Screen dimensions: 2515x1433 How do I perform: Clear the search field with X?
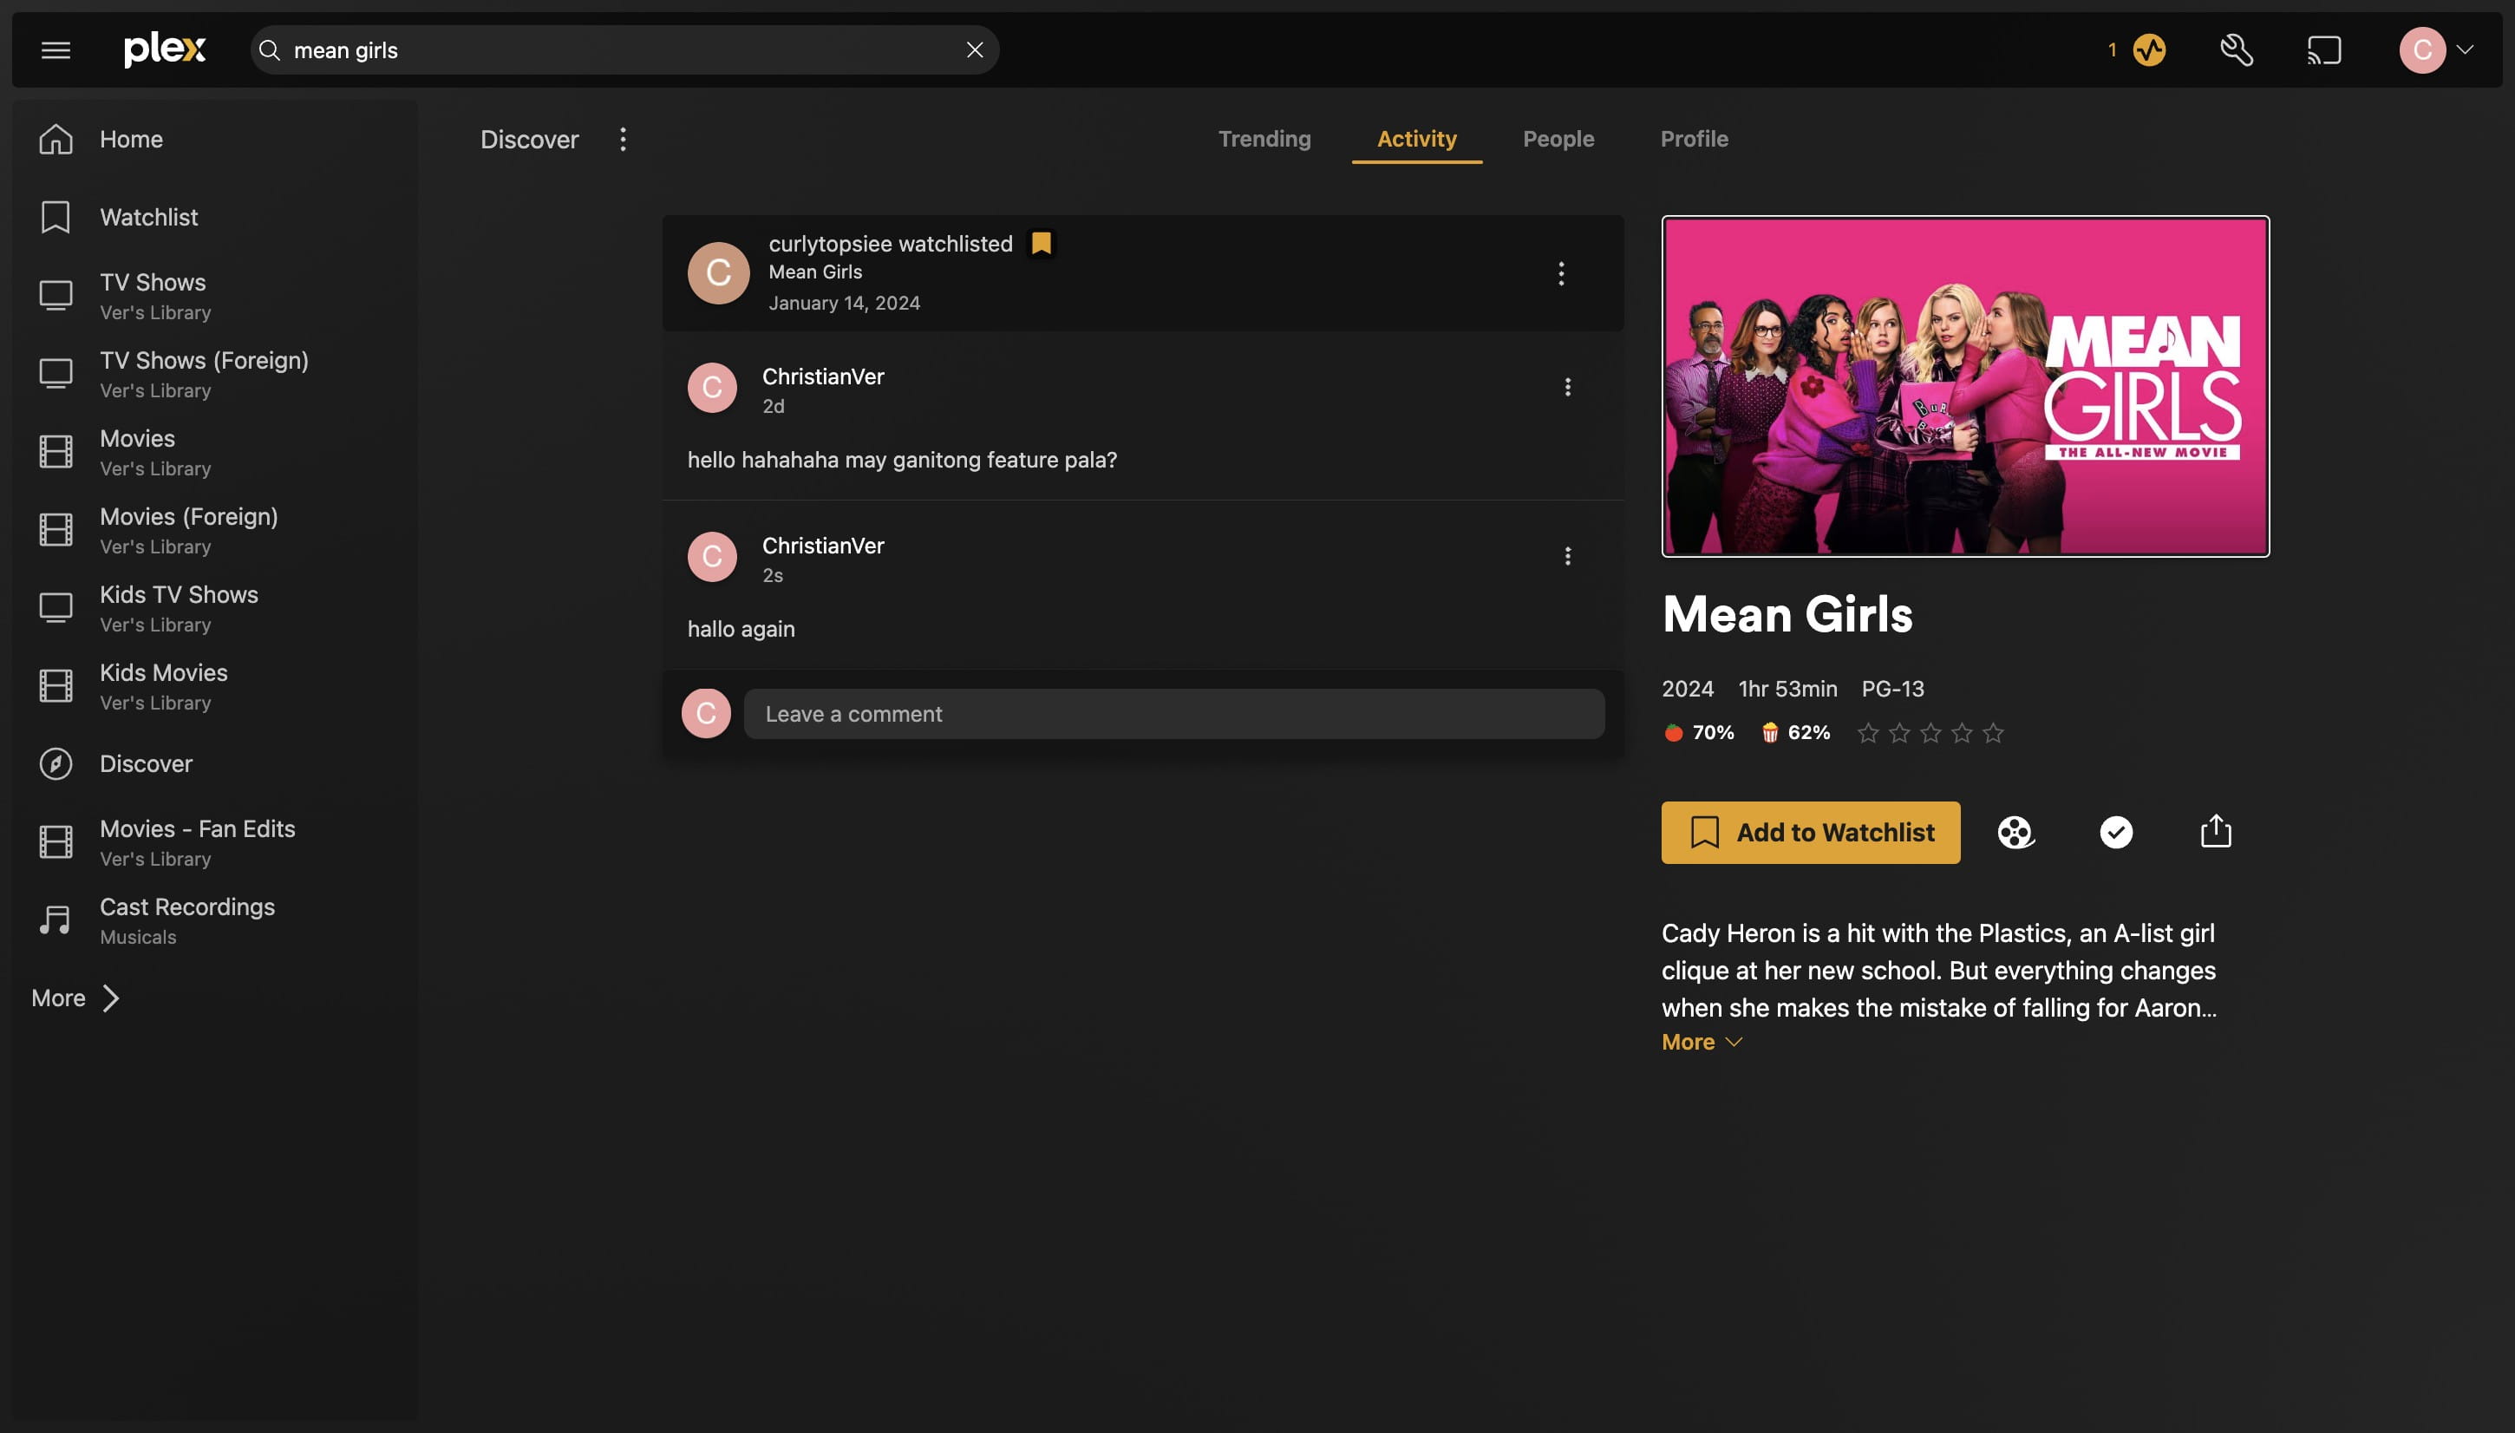pos(974,50)
